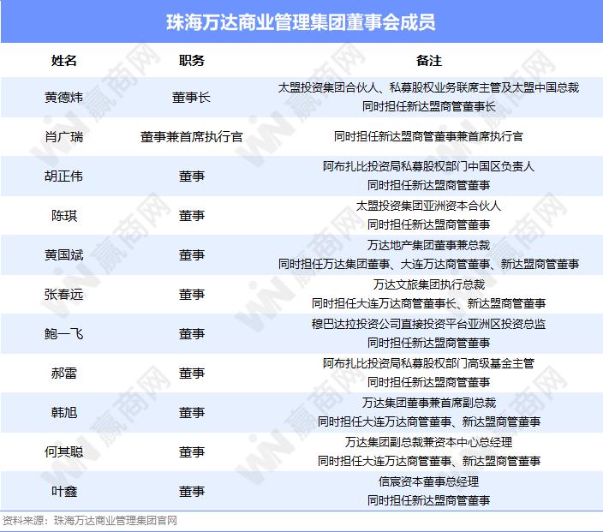
Task: Click 董事 in the 鲍一飞 row
Action: [x=192, y=333]
